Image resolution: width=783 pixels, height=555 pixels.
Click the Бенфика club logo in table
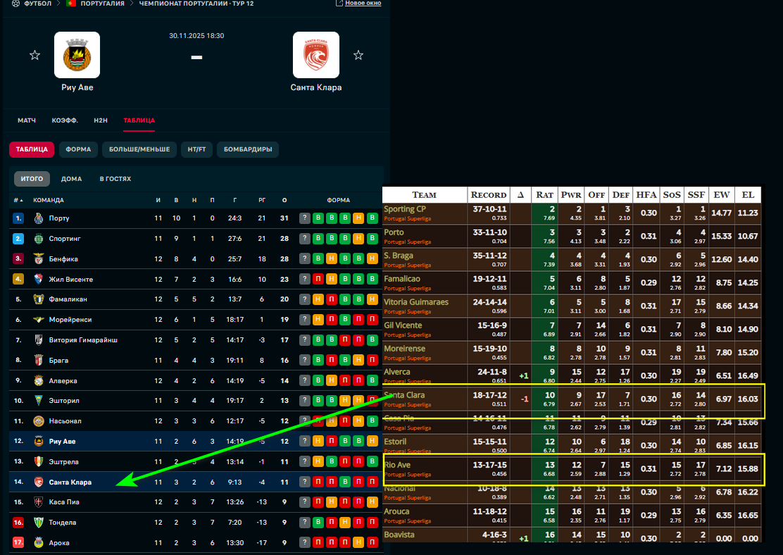click(39, 259)
